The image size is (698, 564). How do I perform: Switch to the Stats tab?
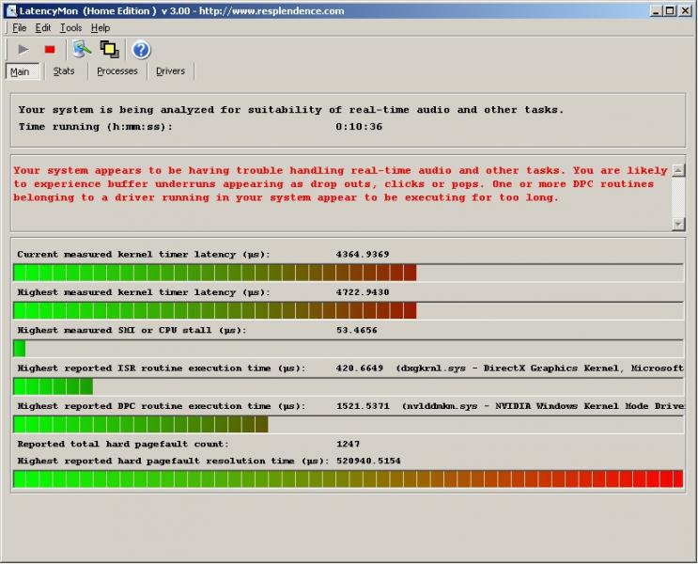64,71
